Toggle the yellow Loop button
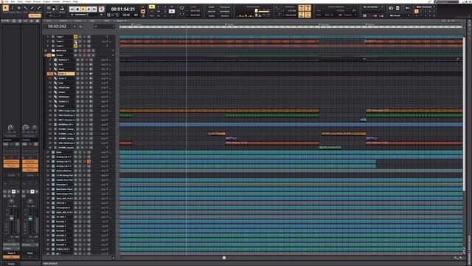This screenshot has height=266, width=472. click(x=152, y=7)
